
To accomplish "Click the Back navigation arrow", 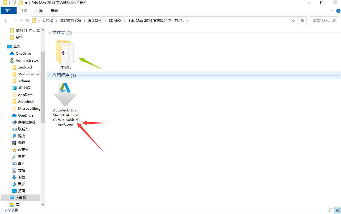I will (x=6, y=21).
